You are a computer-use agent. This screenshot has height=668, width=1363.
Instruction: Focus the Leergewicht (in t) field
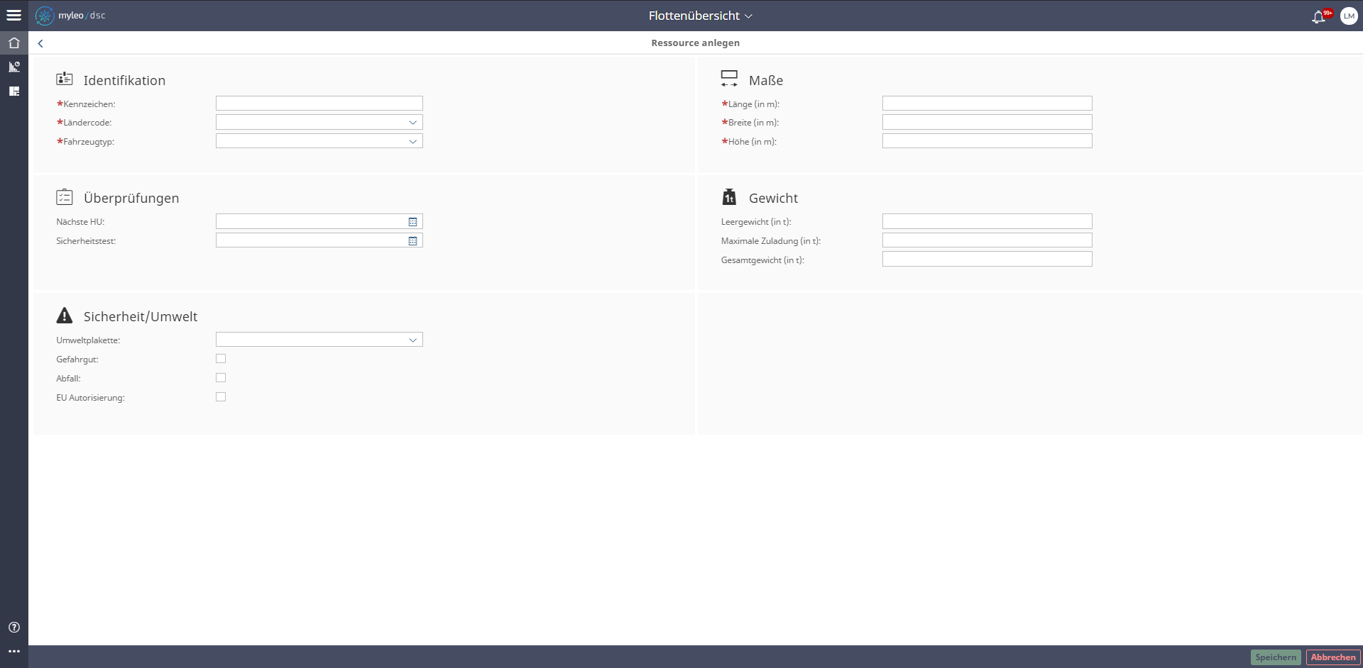987,221
